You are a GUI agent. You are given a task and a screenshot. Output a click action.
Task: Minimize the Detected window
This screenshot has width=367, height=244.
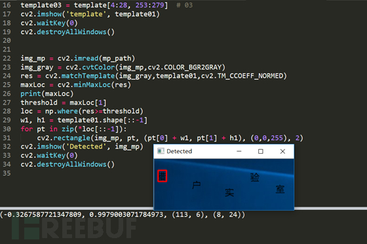239,151
